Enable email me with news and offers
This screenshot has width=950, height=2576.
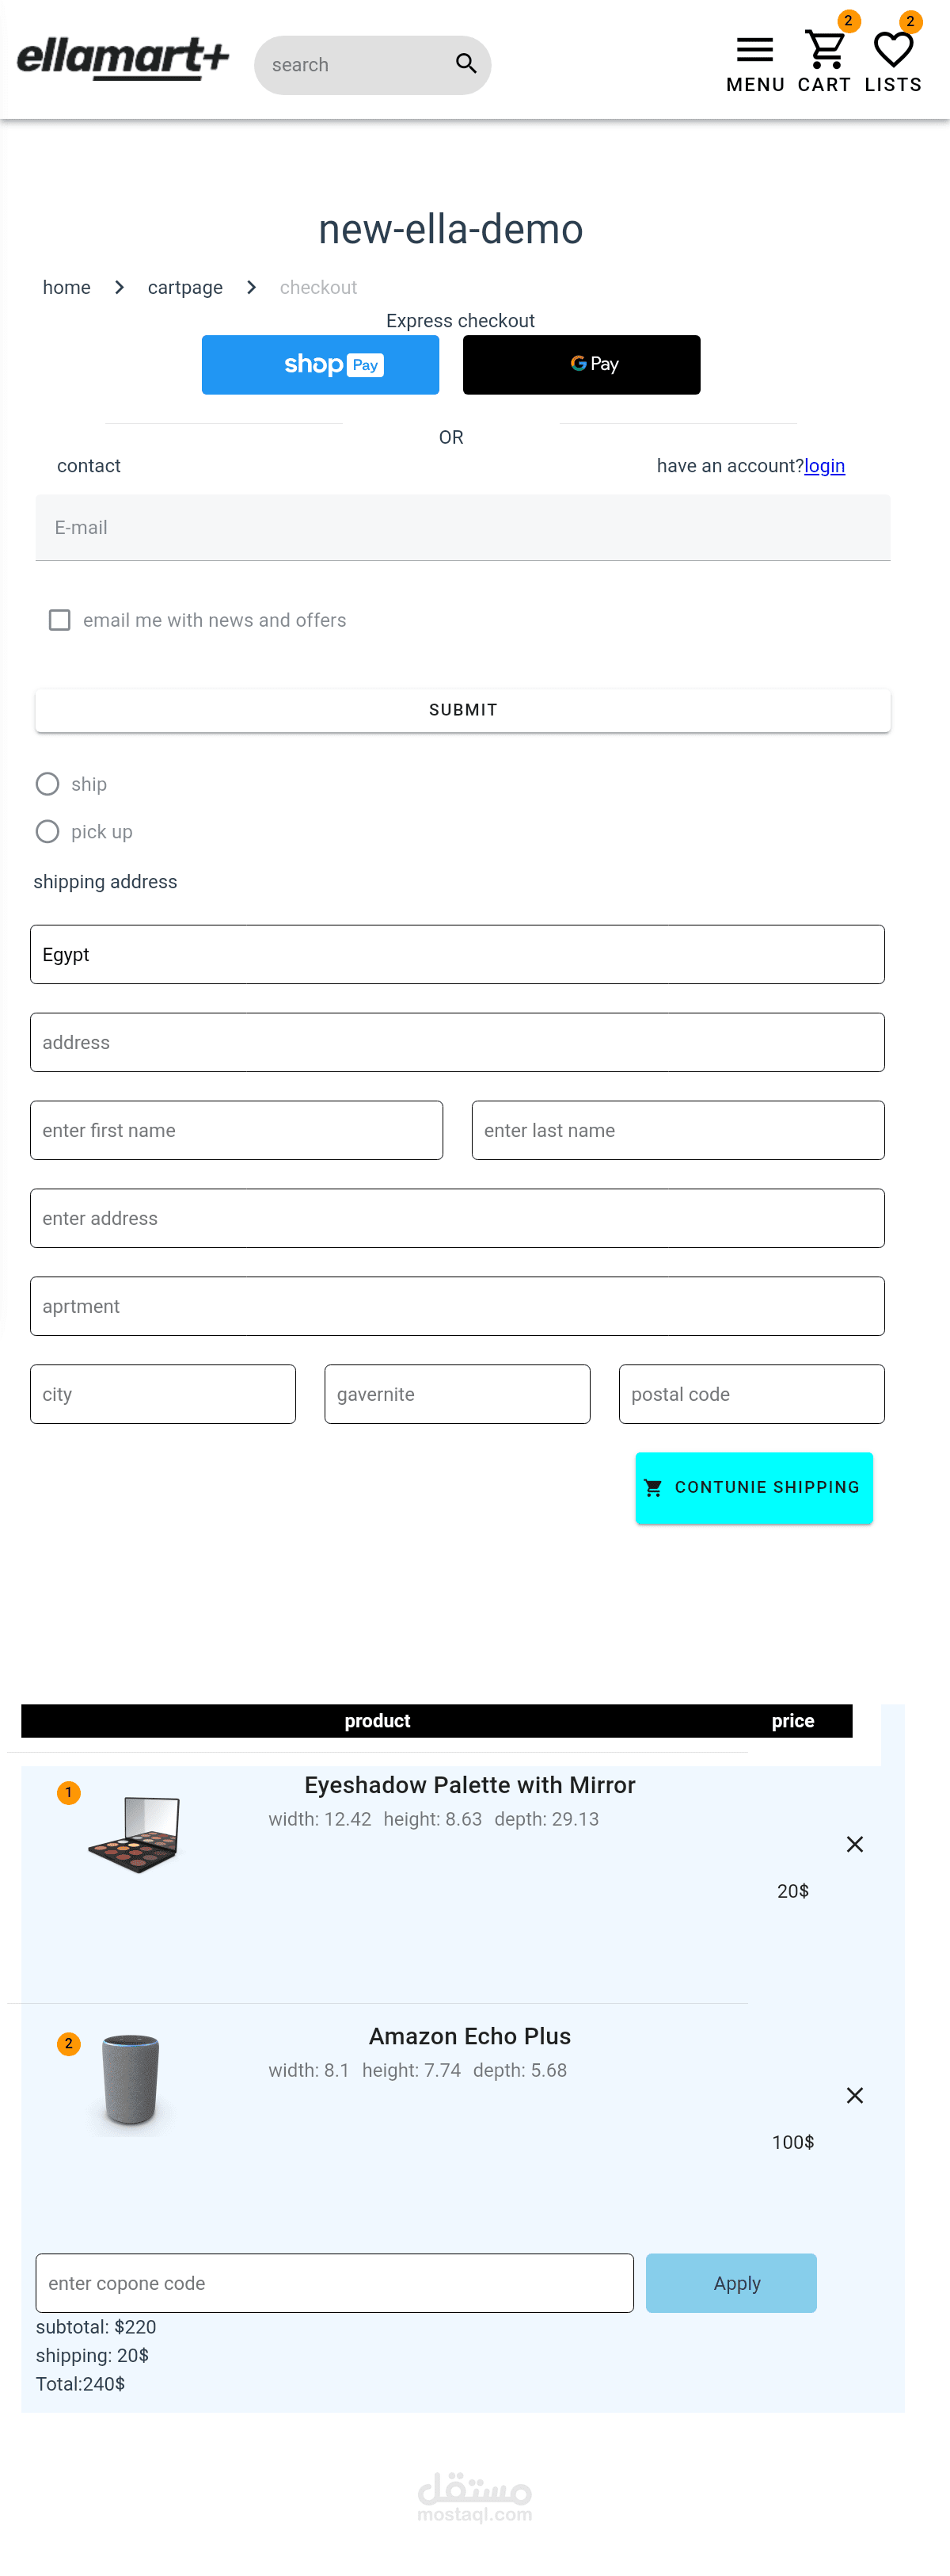tap(60, 620)
